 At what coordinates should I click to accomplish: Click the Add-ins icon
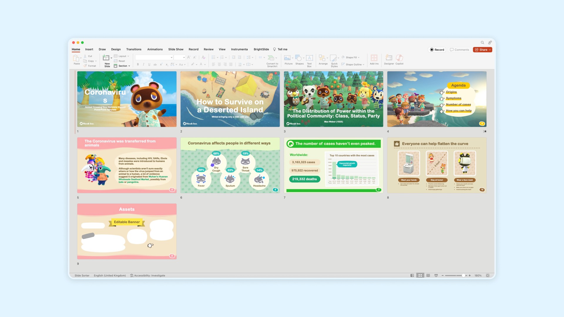(x=374, y=58)
